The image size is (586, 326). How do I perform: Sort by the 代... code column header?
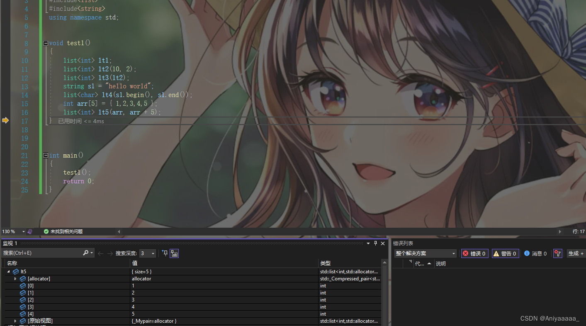pyautogui.click(x=423, y=263)
